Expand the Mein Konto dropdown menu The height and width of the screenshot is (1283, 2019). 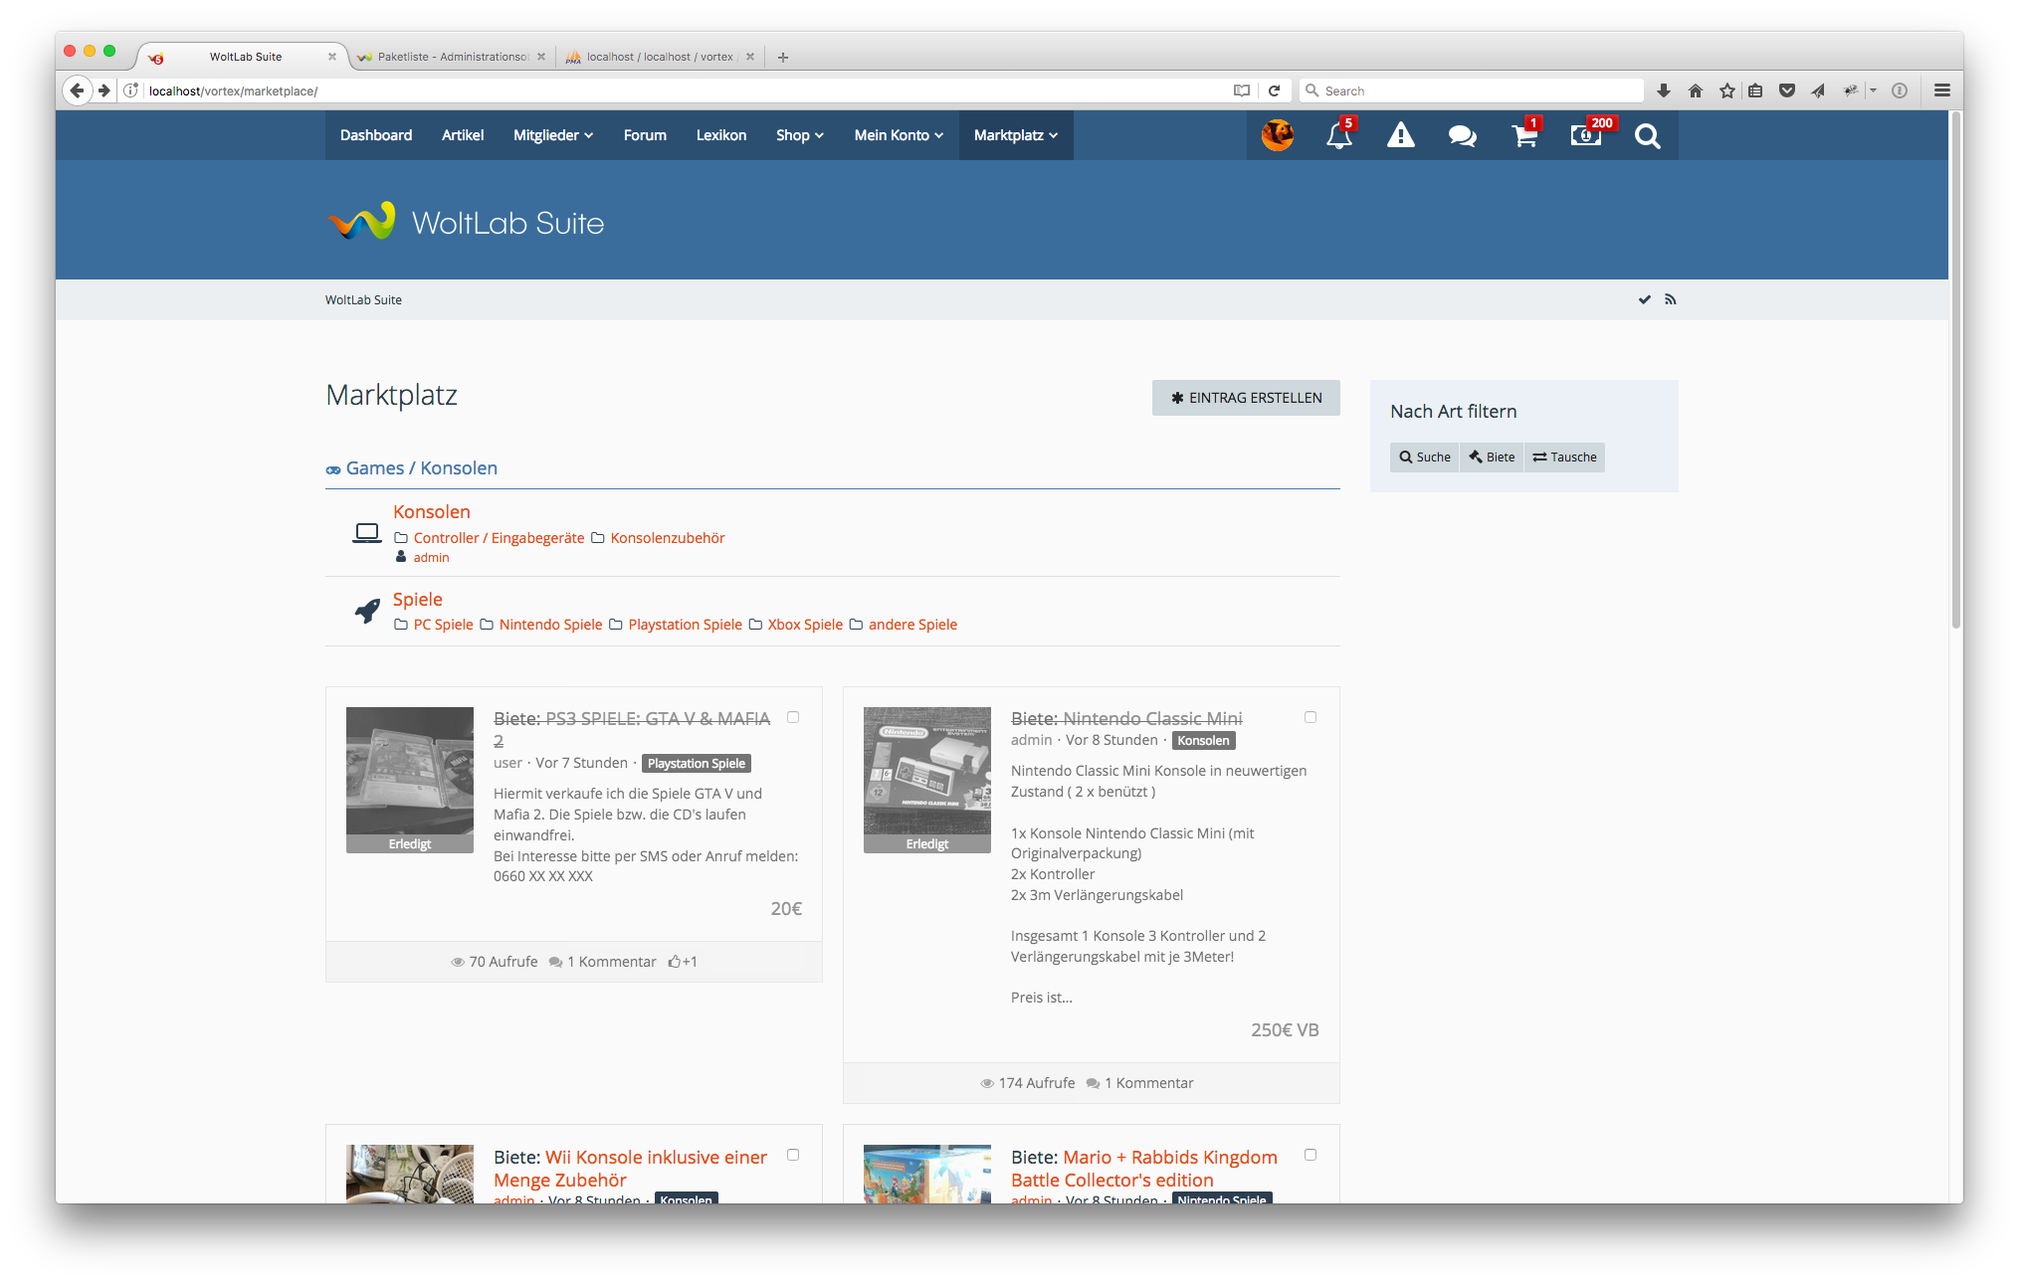899,135
